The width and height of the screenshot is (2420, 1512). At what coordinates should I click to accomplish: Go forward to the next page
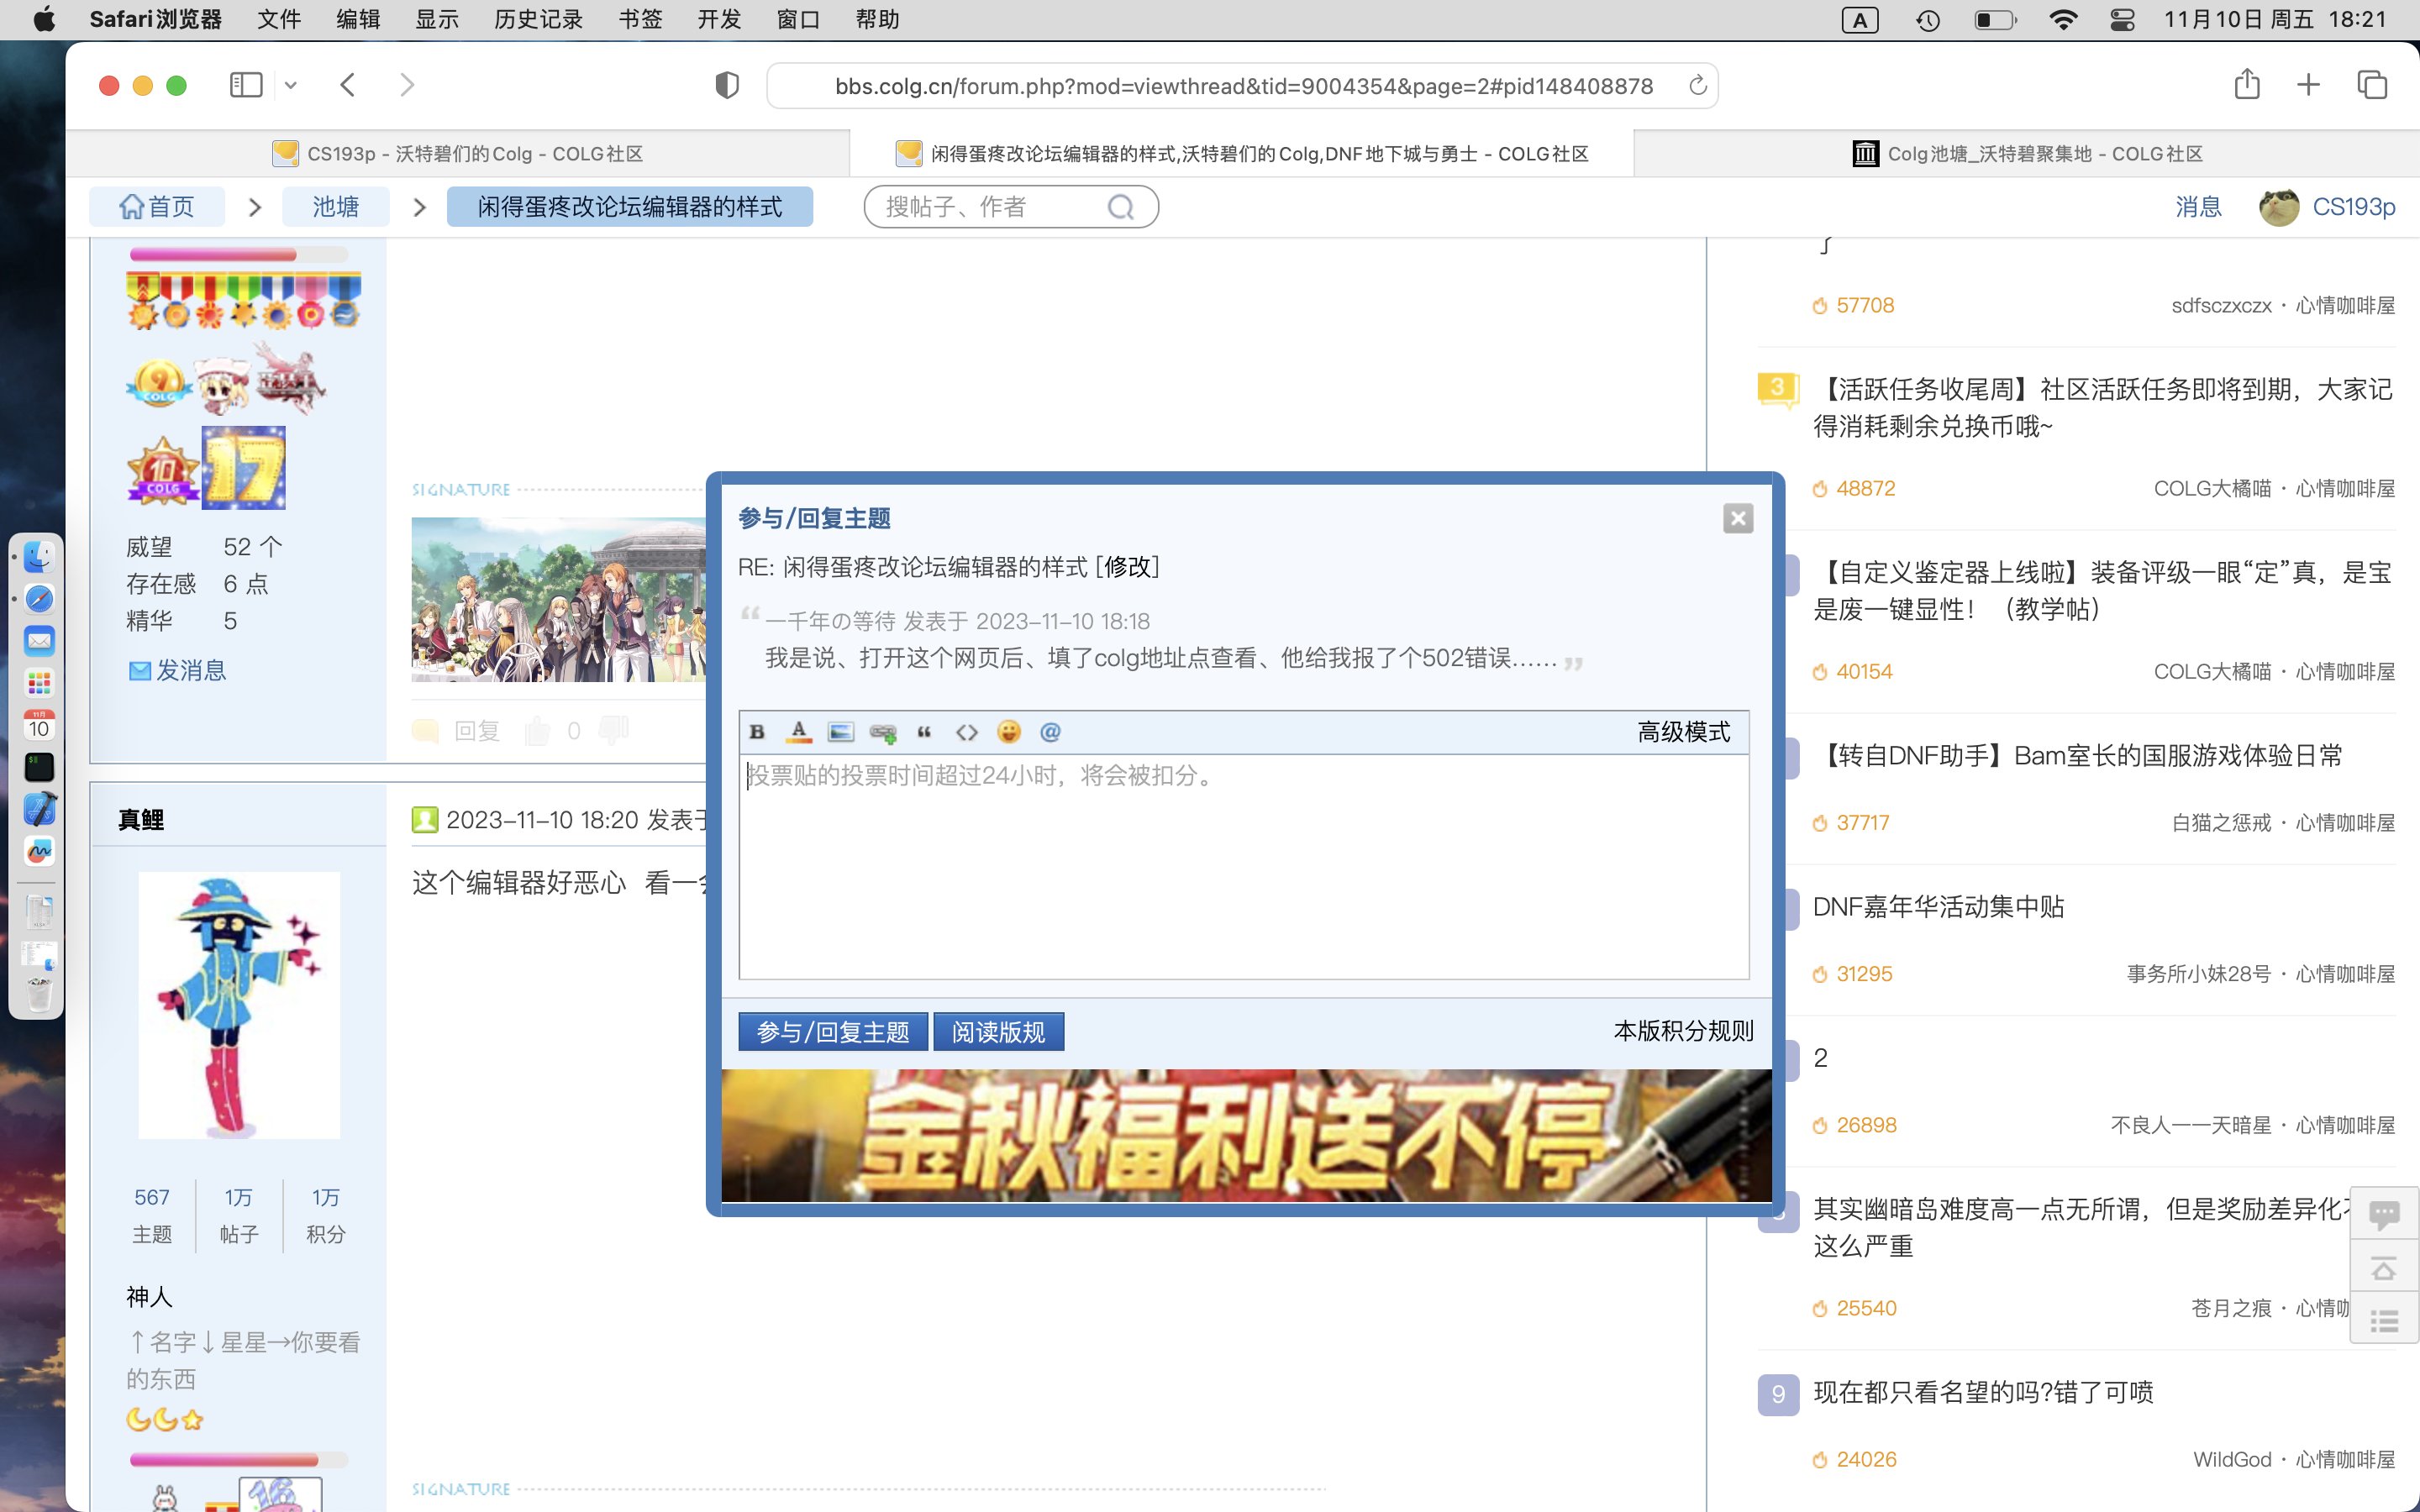406,85
